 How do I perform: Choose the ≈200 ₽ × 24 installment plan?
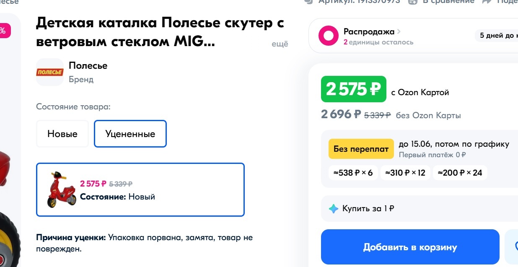(460, 173)
